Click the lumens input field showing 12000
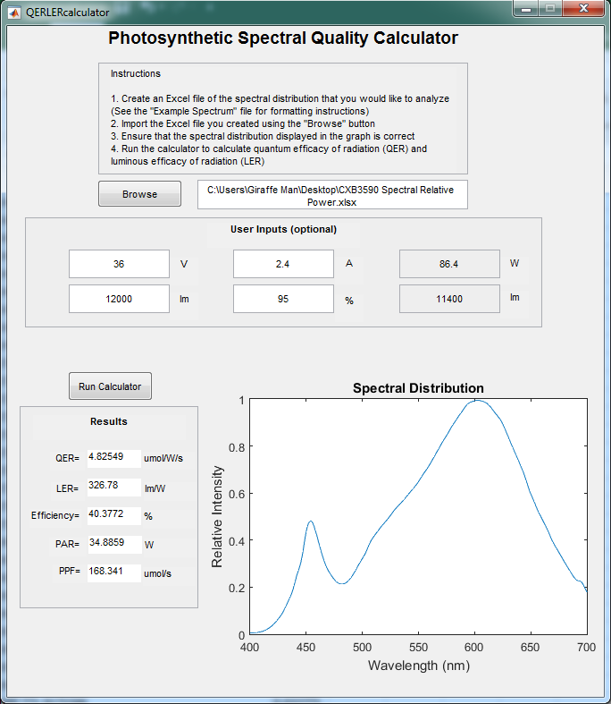611x704 pixels. [119, 299]
